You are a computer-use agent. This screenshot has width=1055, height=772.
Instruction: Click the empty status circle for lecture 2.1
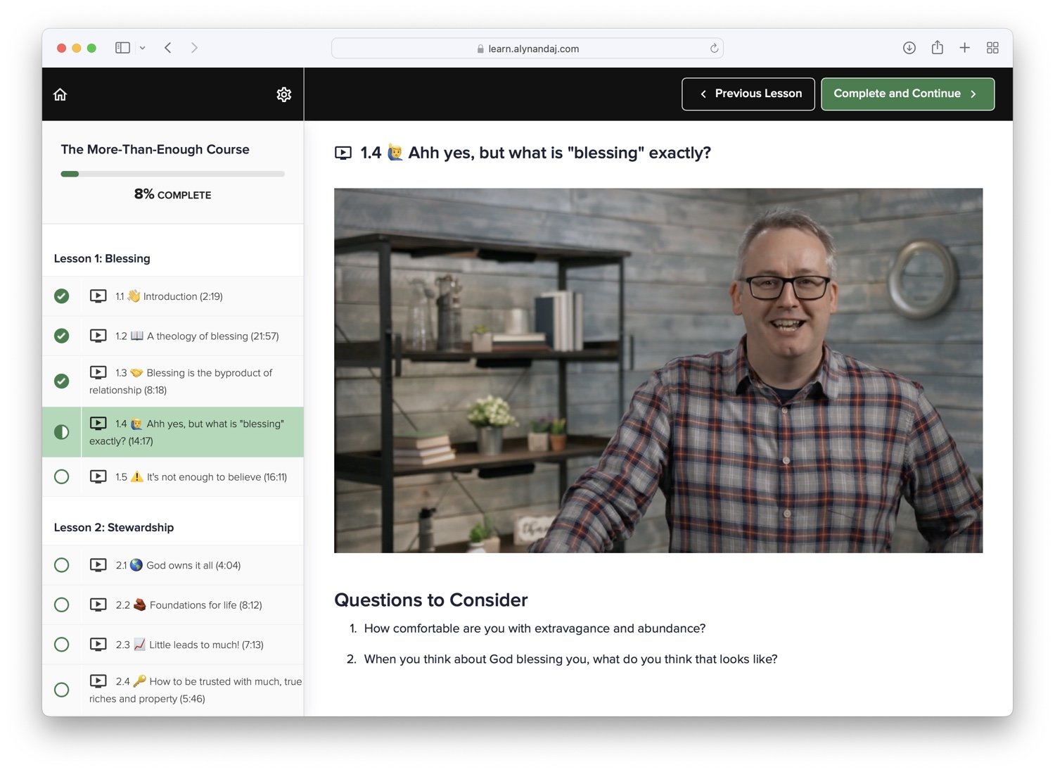62,565
